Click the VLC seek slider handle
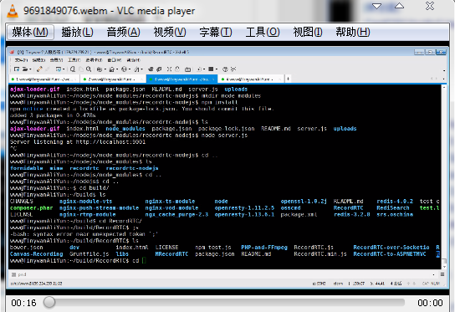The width and height of the screenshot is (455, 312). tap(49, 303)
